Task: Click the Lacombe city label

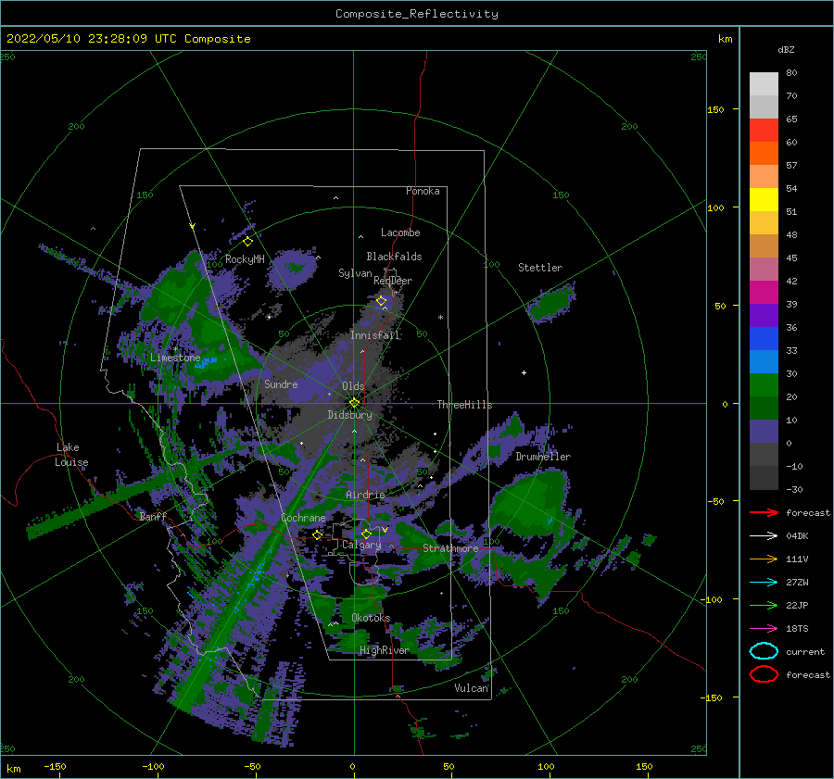Action: click(x=400, y=232)
